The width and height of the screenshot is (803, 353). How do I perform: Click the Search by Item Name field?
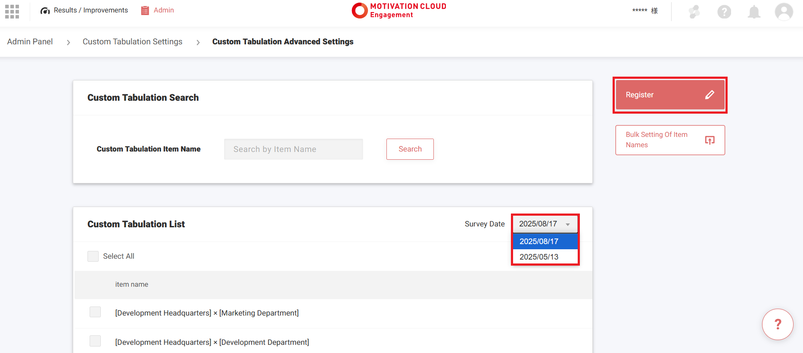pos(293,149)
